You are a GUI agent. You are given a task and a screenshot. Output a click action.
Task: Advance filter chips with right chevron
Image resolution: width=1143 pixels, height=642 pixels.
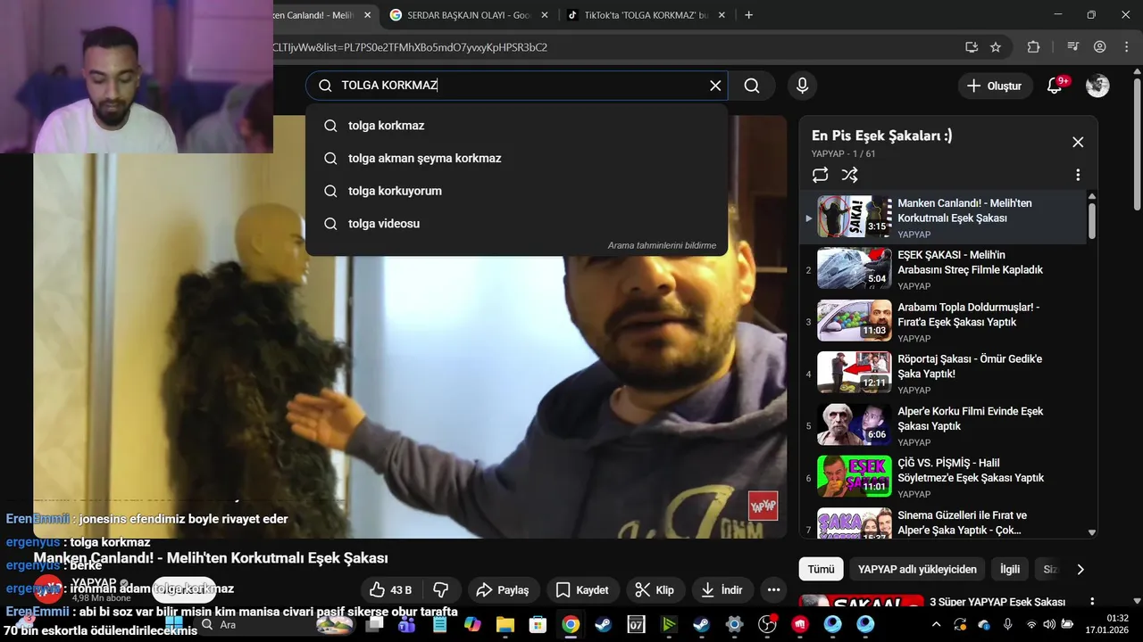1080,569
